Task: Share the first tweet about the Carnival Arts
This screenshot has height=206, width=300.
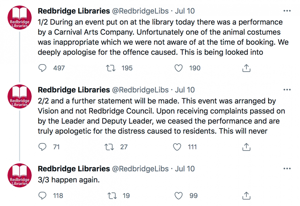Action: point(246,68)
